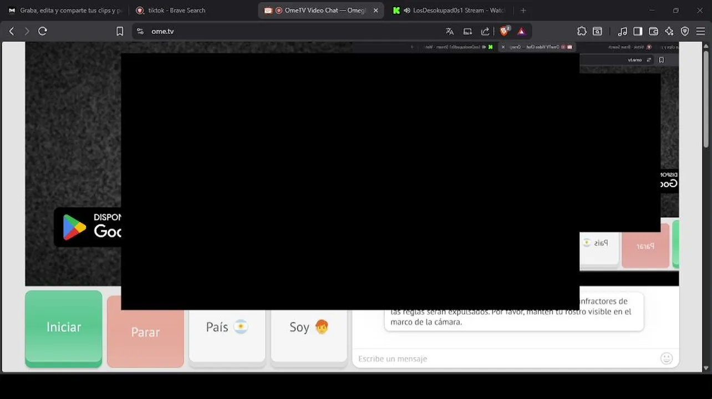Image resolution: width=712 pixels, height=399 pixels.
Task: Toggle the browser sidebar
Action: pos(638,32)
